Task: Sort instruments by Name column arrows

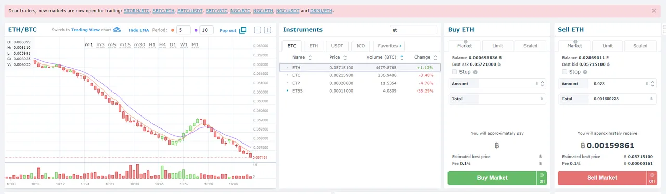Action: 311,58
